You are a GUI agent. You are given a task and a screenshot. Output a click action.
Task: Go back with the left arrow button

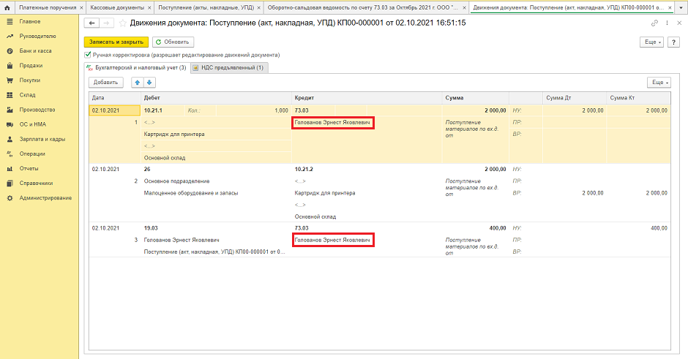click(91, 23)
